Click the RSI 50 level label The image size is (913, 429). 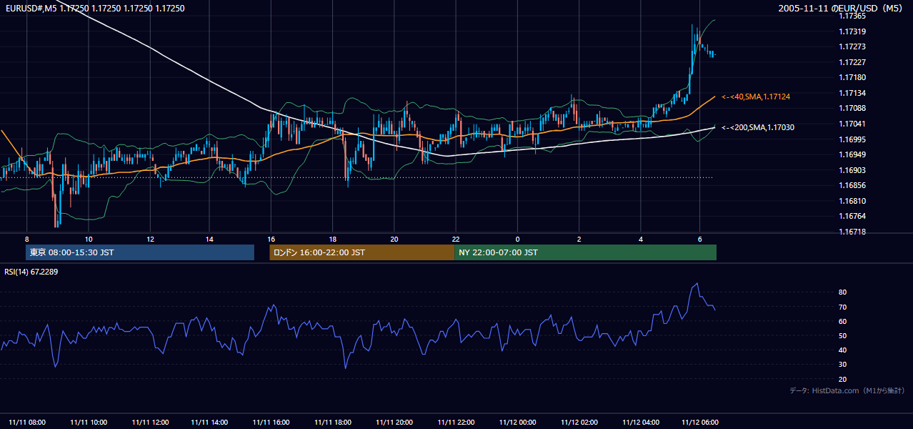point(842,335)
